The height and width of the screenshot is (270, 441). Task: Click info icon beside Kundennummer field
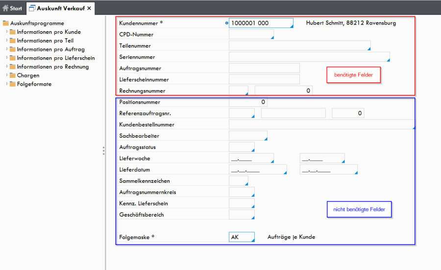tap(227, 23)
